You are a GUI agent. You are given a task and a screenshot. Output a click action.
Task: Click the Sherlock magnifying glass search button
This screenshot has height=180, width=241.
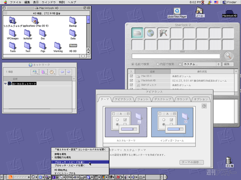(229, 56)
